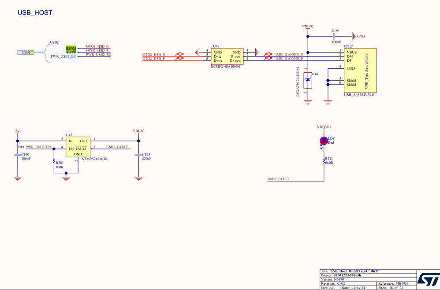The height and width of the screenshot is (290, 440).
Task: Select the vertical ESDA7P120-1U1M label
Action: point(298,82)
